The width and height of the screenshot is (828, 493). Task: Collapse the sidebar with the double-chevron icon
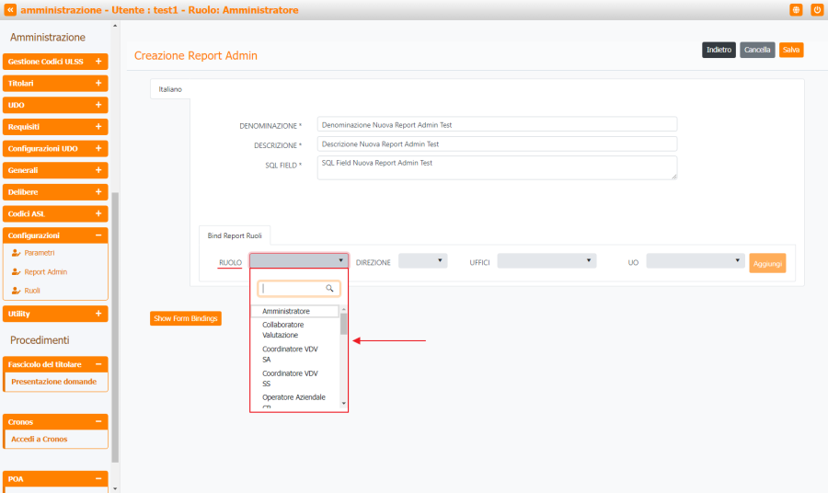10,9
